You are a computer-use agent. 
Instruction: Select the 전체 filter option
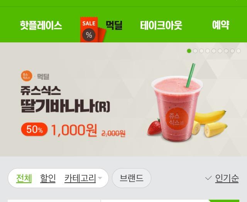tap(24, 178)
